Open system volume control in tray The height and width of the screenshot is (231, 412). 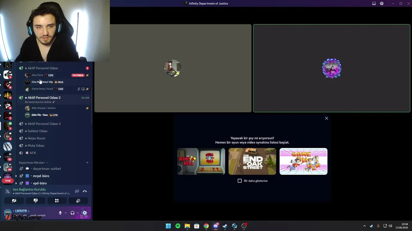click(390, 226)
